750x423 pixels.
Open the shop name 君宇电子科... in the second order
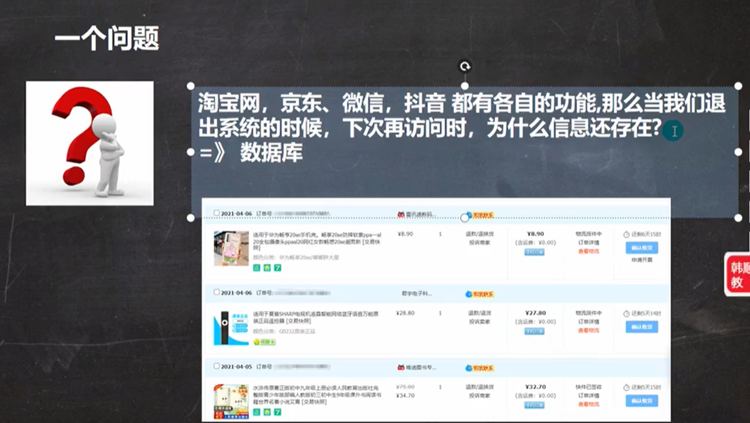click(417, 294)
